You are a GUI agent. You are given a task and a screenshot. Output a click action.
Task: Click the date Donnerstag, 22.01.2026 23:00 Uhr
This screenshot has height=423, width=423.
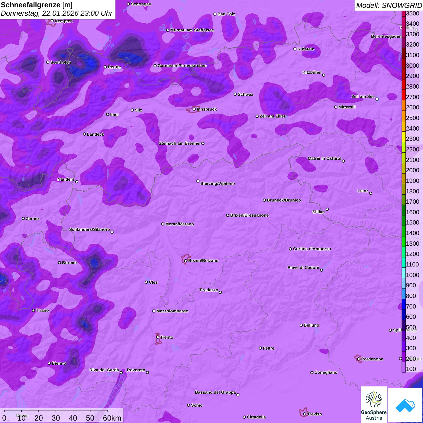click(x=57, y=14)
